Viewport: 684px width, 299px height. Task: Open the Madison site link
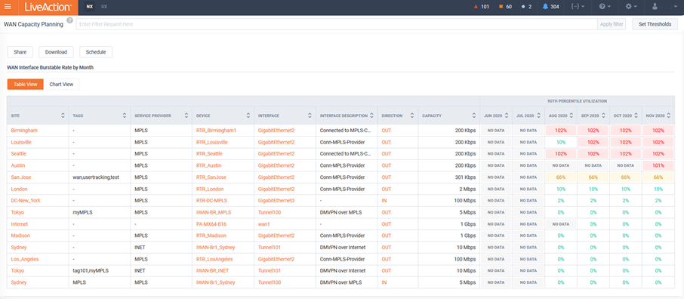click(x=20, y=236)
